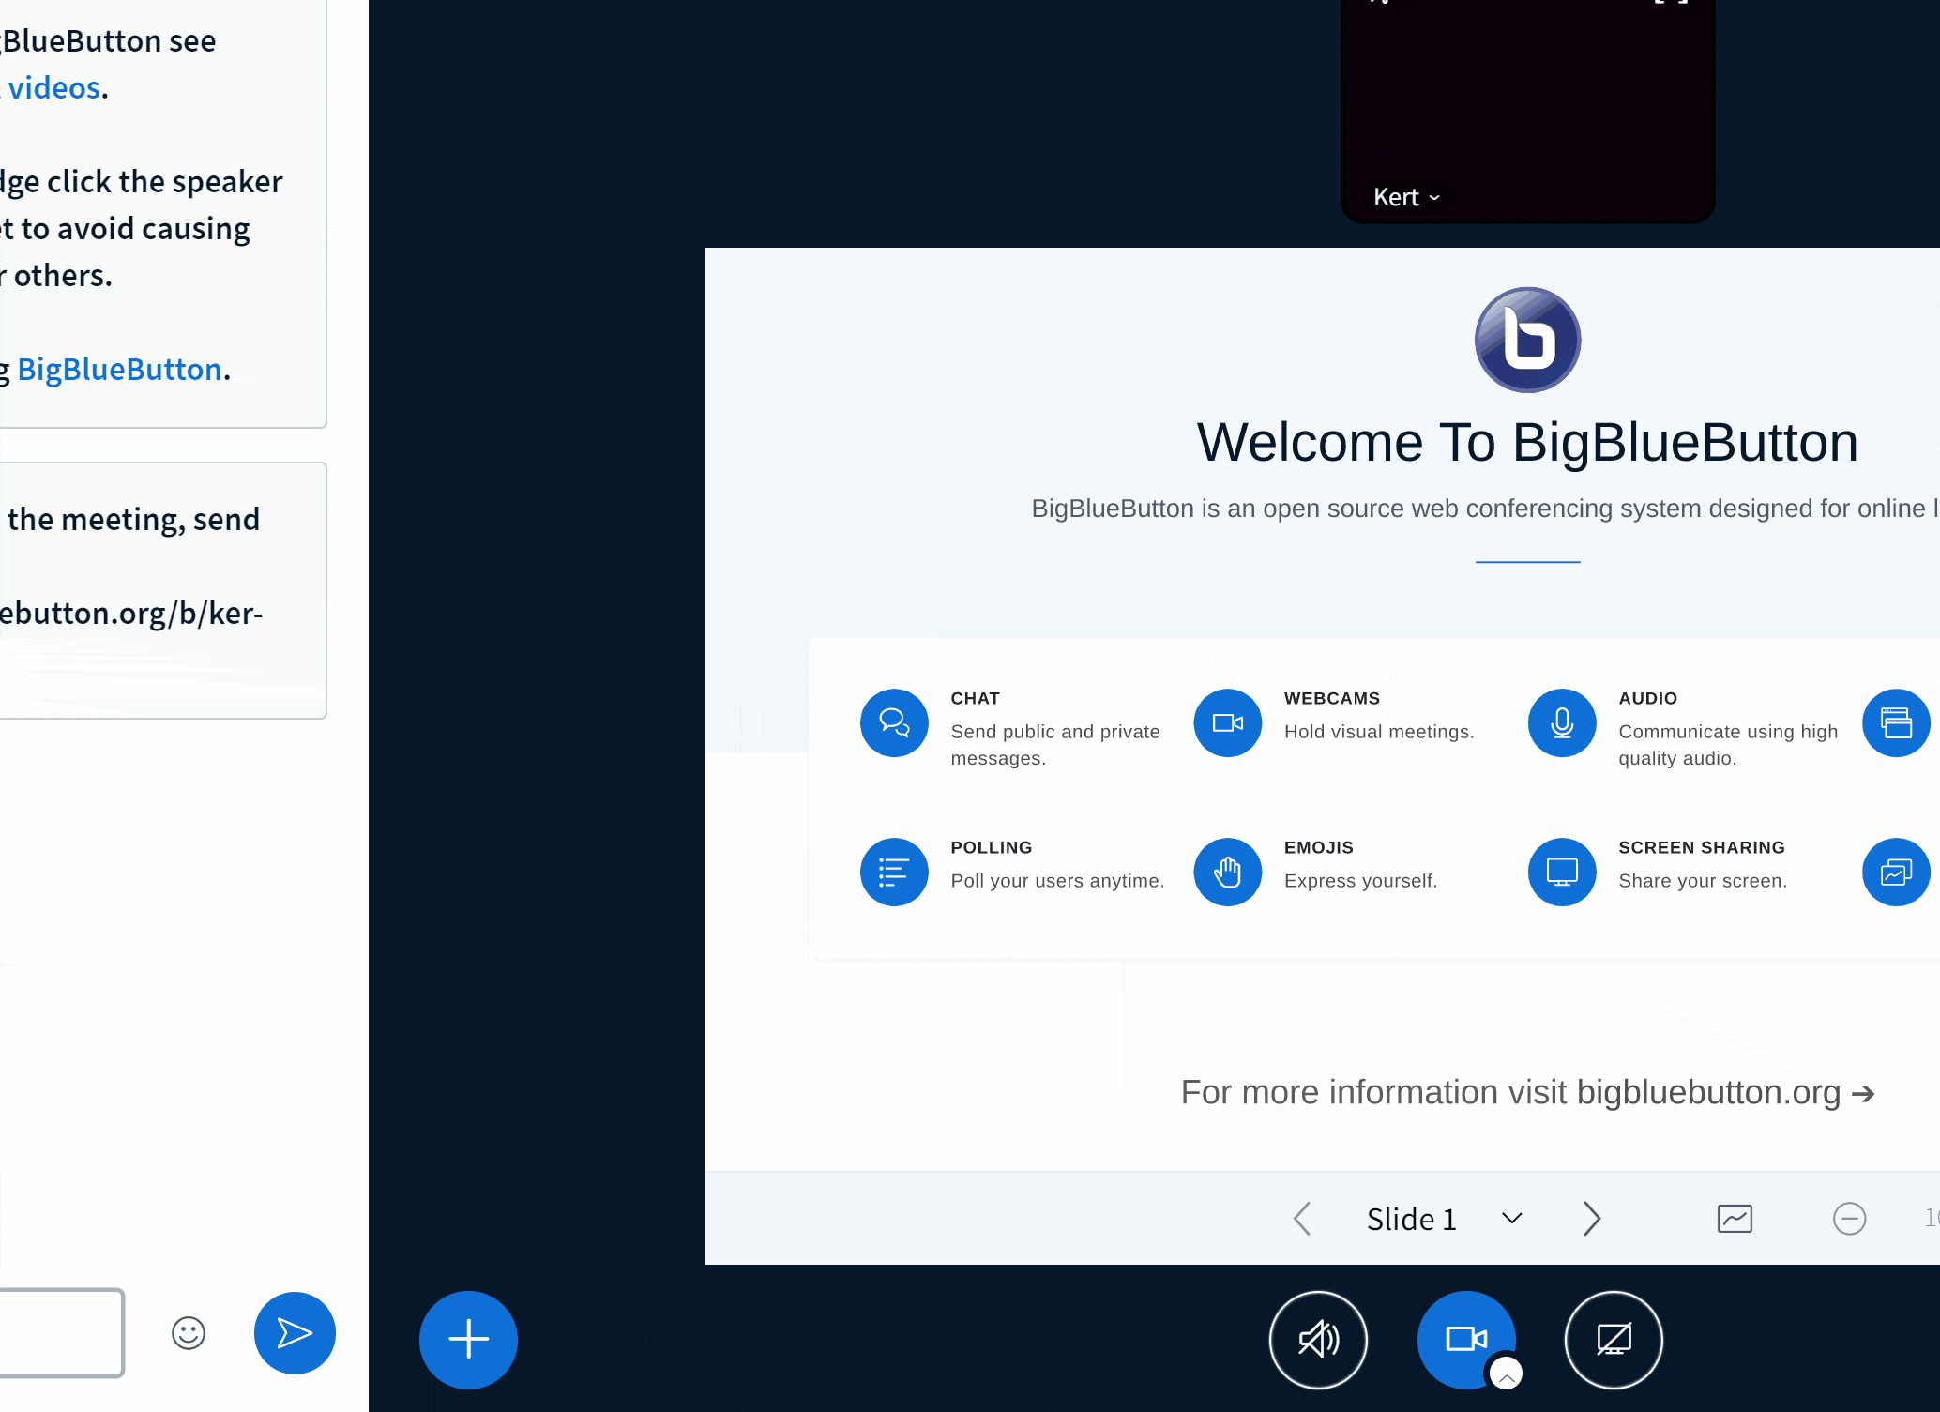Mute the speaker audio

(1318, 1340)
